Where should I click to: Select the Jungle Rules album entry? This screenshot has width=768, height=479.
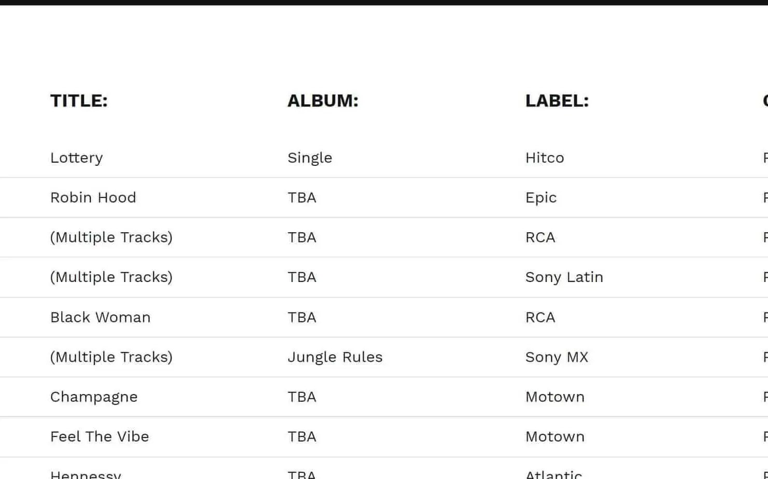[x=335, y=357]
